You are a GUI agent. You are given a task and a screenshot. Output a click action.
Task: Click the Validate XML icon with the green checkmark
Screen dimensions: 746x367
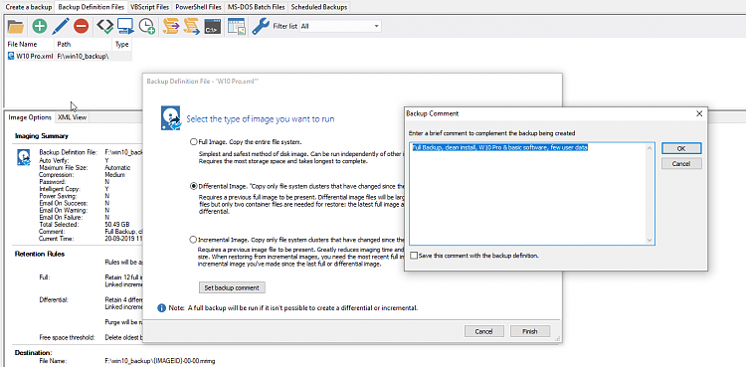104,26
